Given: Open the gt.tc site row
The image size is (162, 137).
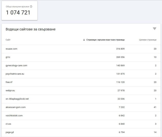Looking at the screenshot, I should click(x=81, y=57).
